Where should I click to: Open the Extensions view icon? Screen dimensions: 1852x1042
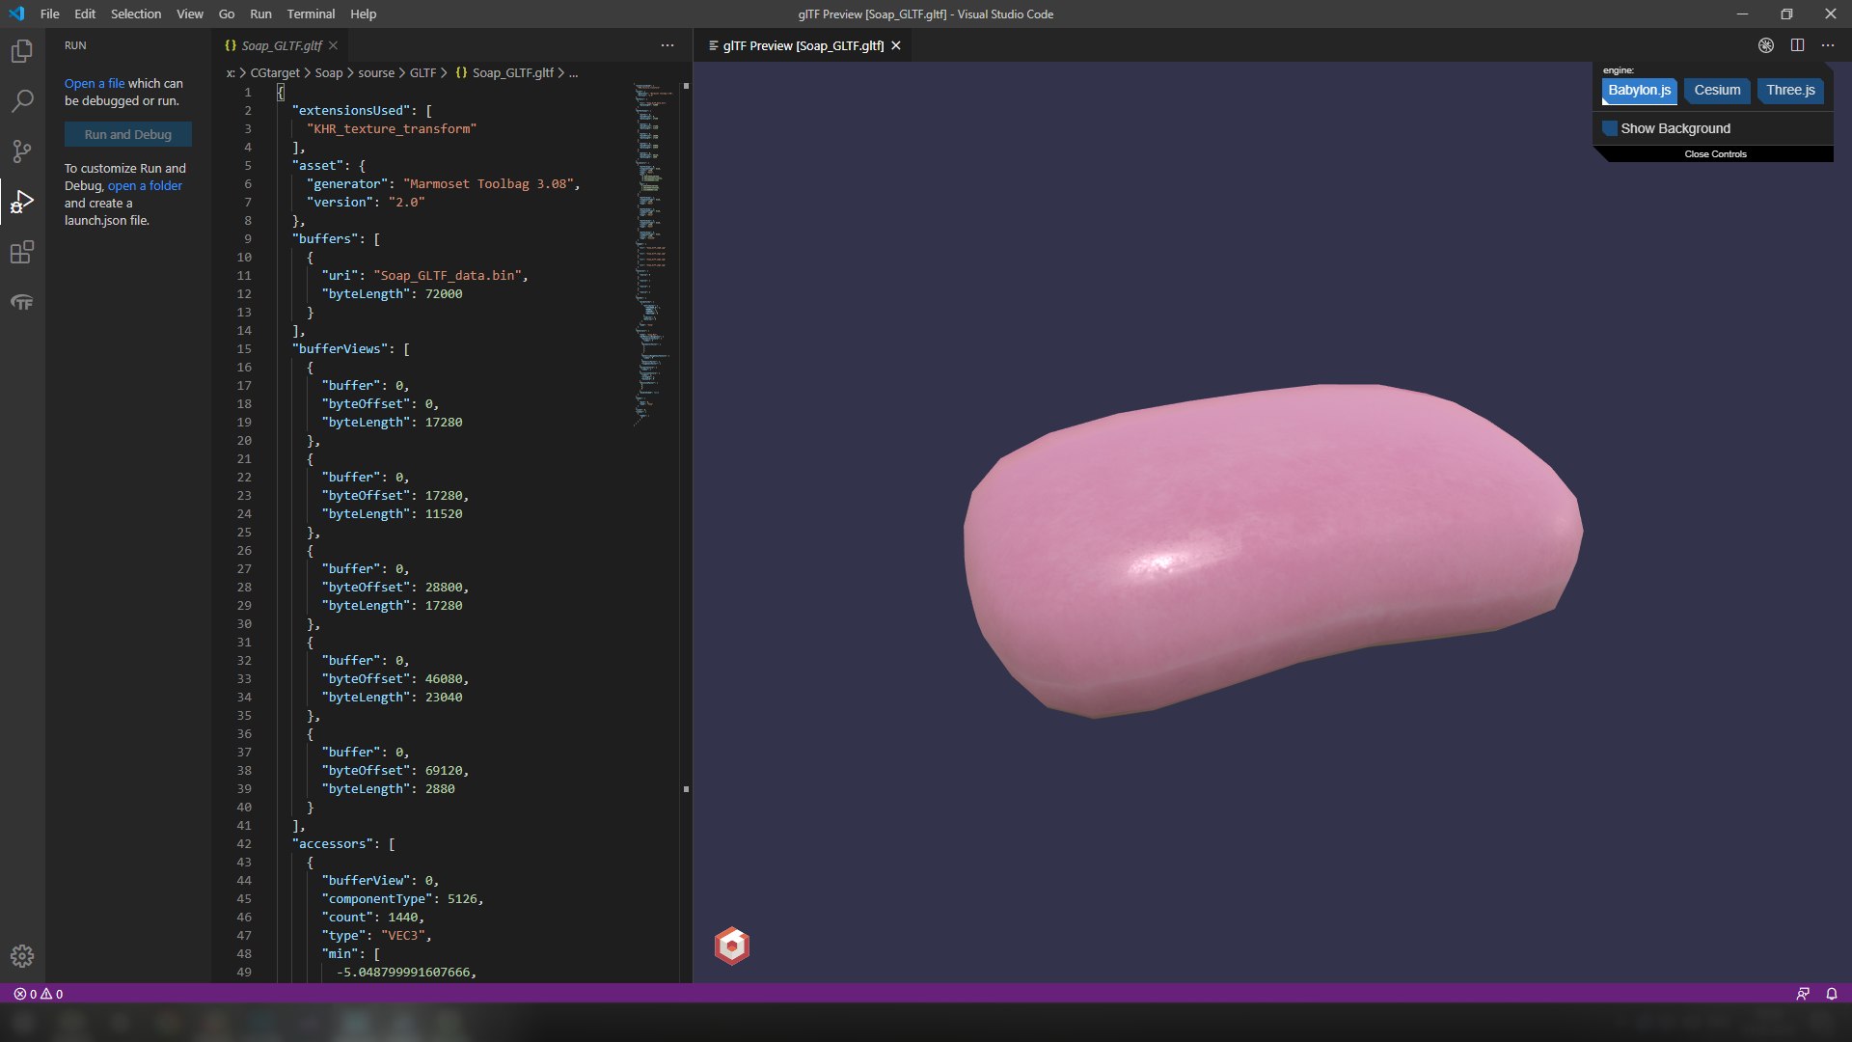click(x=21, y=253)
